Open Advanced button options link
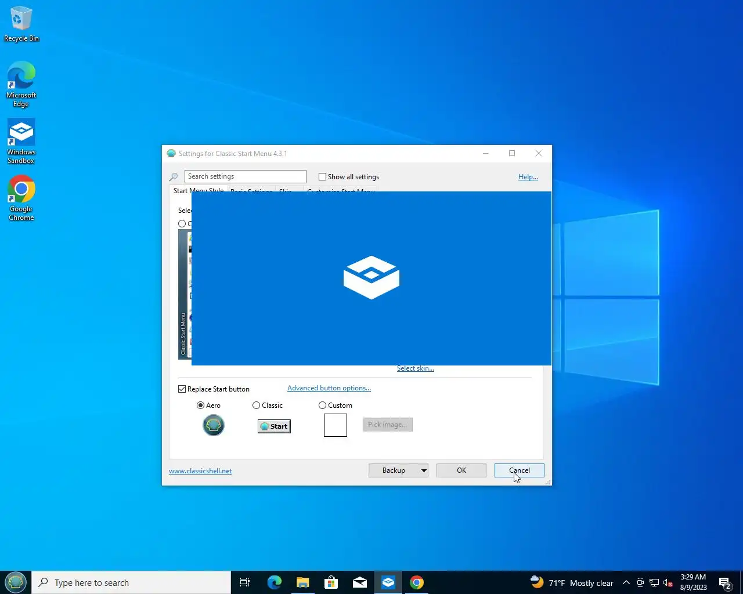Screen dimensions: 743x594 click(329, 388)
